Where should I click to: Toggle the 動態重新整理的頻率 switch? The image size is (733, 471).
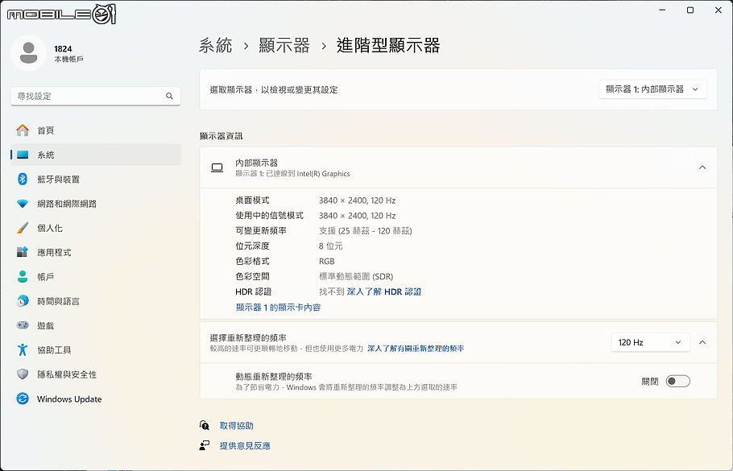pos(678,382)
